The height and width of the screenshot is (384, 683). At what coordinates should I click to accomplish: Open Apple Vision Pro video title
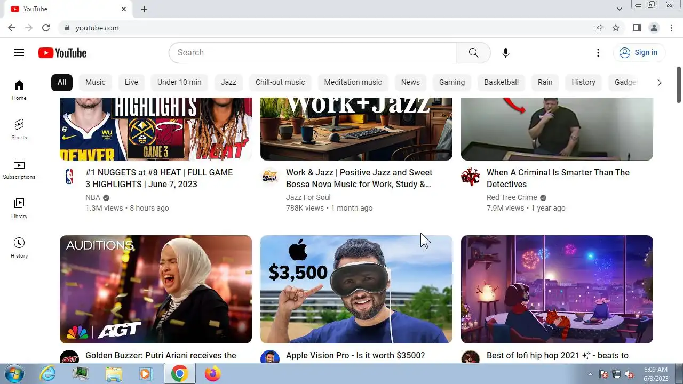(x=355, y=355)
